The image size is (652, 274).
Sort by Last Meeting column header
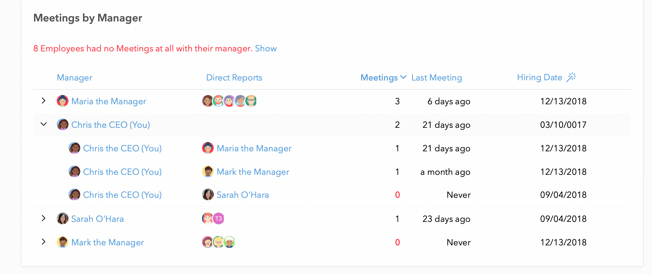point(437,78)
